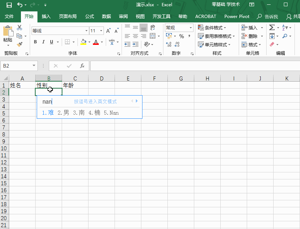Switch to Power Pivot tab

[237, 17]
